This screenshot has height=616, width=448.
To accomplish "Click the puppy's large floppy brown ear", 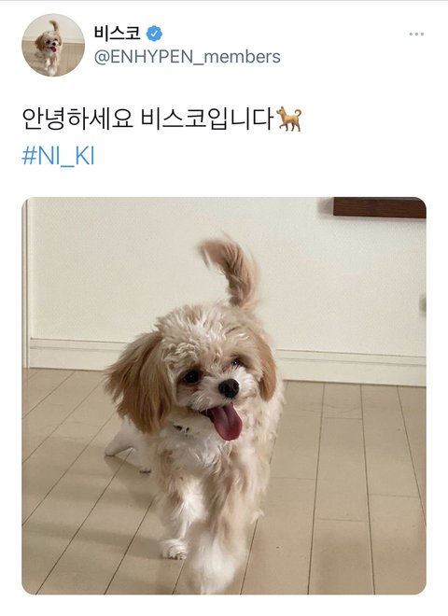I will (x=139, y=382).
